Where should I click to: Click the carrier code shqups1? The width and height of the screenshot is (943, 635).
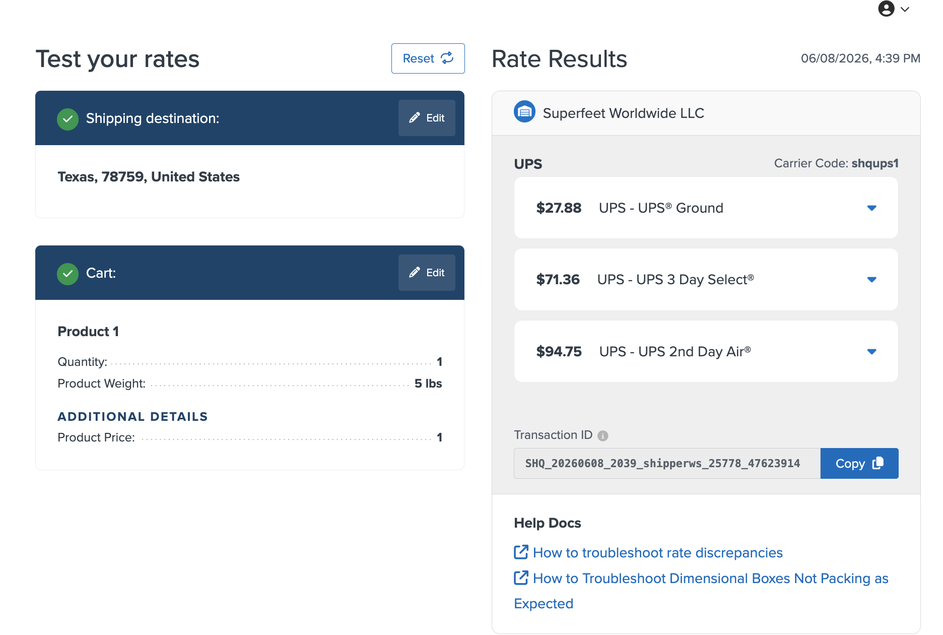point(875,163)
